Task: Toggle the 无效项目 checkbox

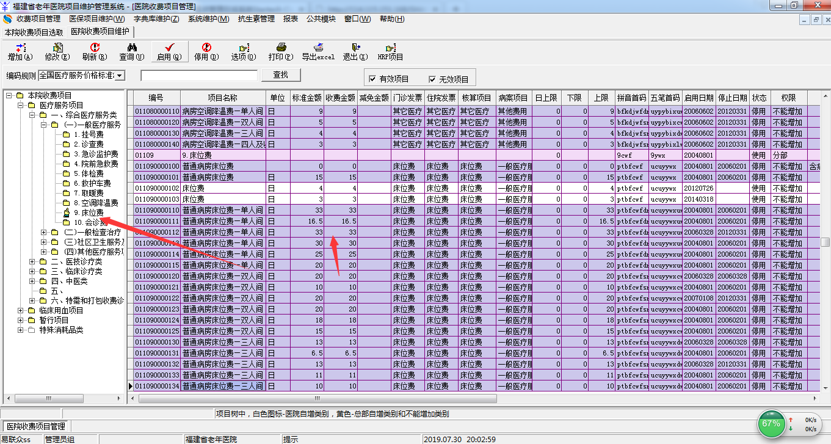Action: pos(432,79)
